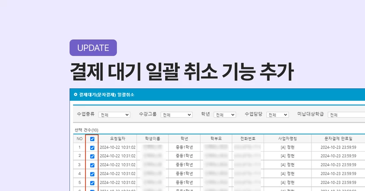
Task: Open the 수업담당 dropdown
Action: tap(277, 115)
